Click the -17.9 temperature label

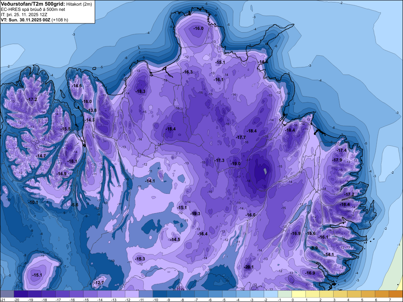tap(337, 160)
